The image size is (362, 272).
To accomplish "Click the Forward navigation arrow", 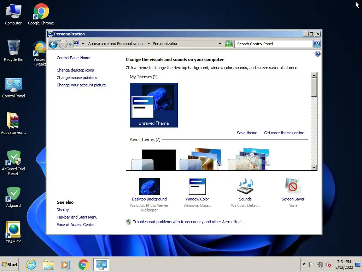I will click(63, 44).
